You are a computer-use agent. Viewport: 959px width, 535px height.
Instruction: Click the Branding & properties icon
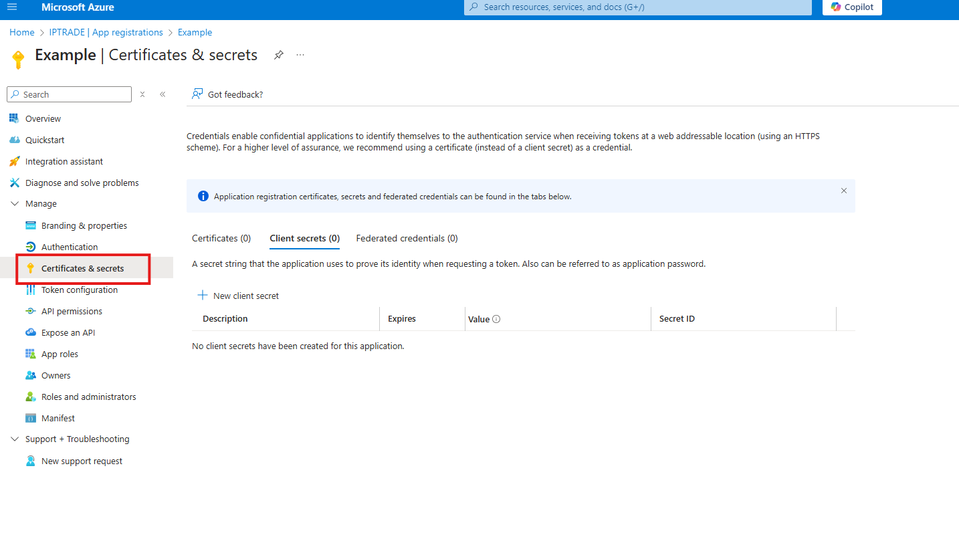pyautogui.click(x=30, y=225)
